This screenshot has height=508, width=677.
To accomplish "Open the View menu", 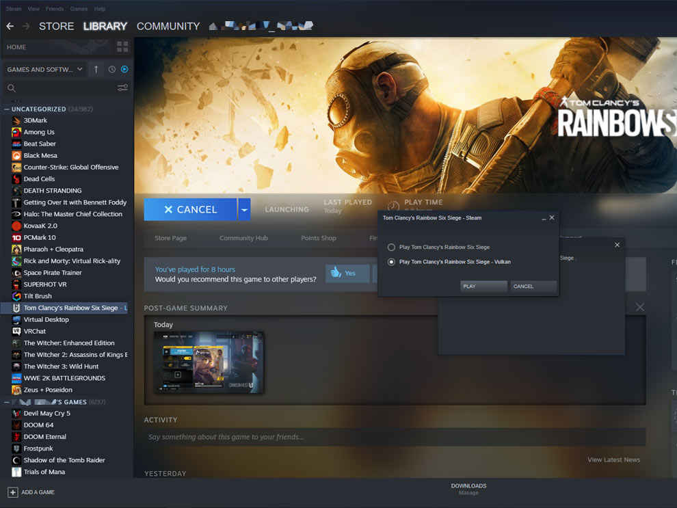I will [34, 9].
